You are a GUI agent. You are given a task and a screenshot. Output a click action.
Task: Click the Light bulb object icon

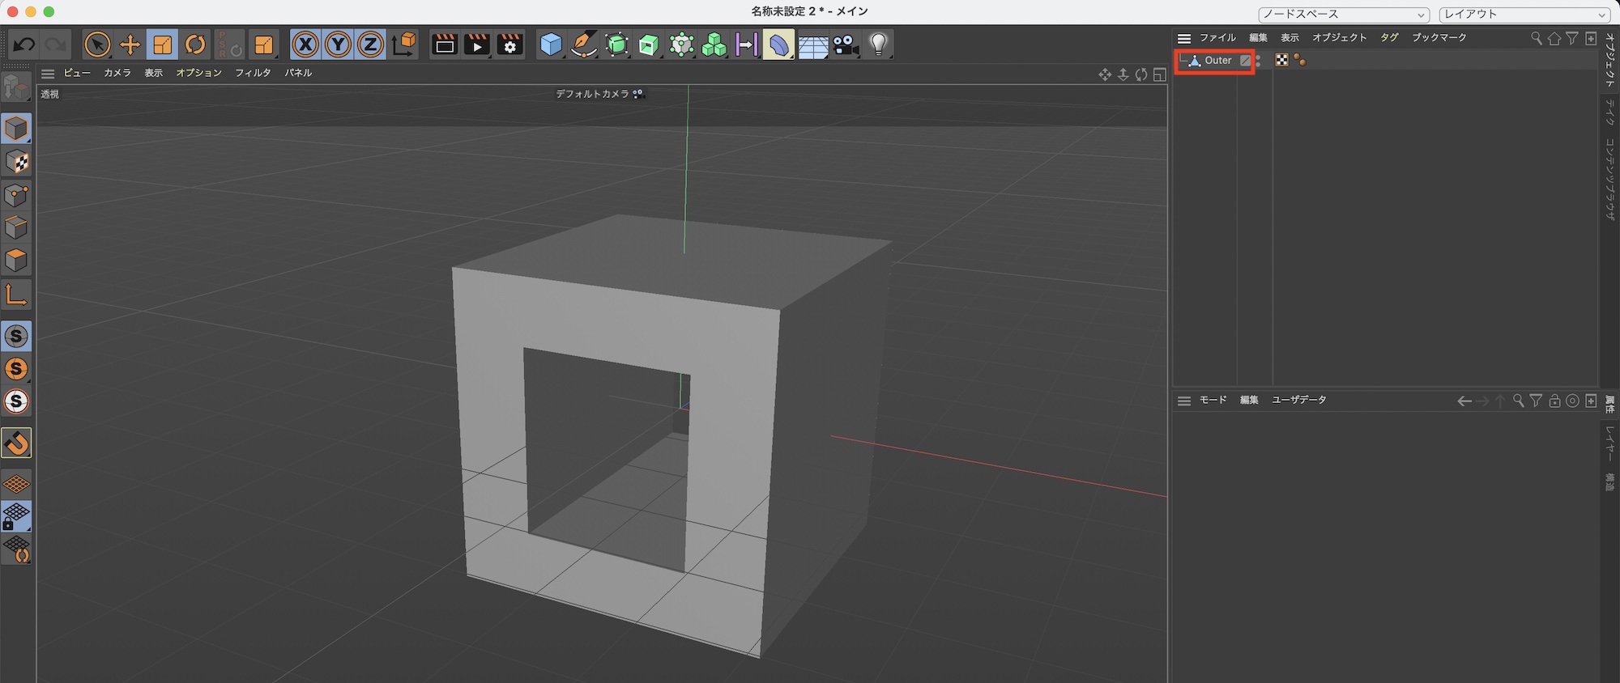878,45
